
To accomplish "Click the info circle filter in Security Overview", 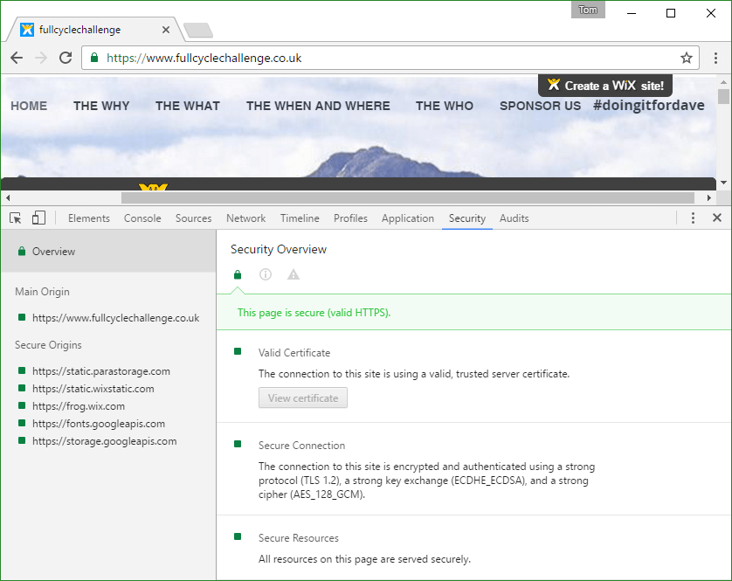I will coord(265,274).
